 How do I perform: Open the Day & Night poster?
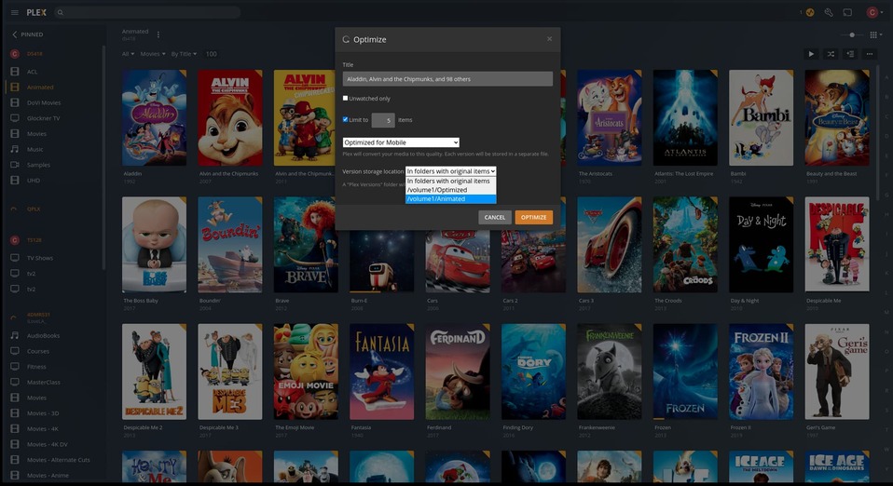point(761,245)
